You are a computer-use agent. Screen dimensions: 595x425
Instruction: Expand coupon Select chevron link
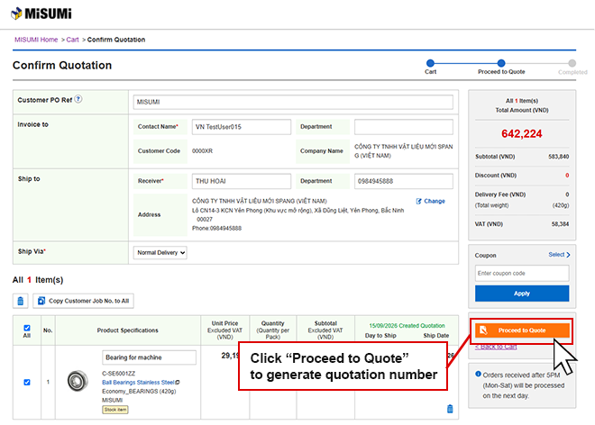[559, 255]
